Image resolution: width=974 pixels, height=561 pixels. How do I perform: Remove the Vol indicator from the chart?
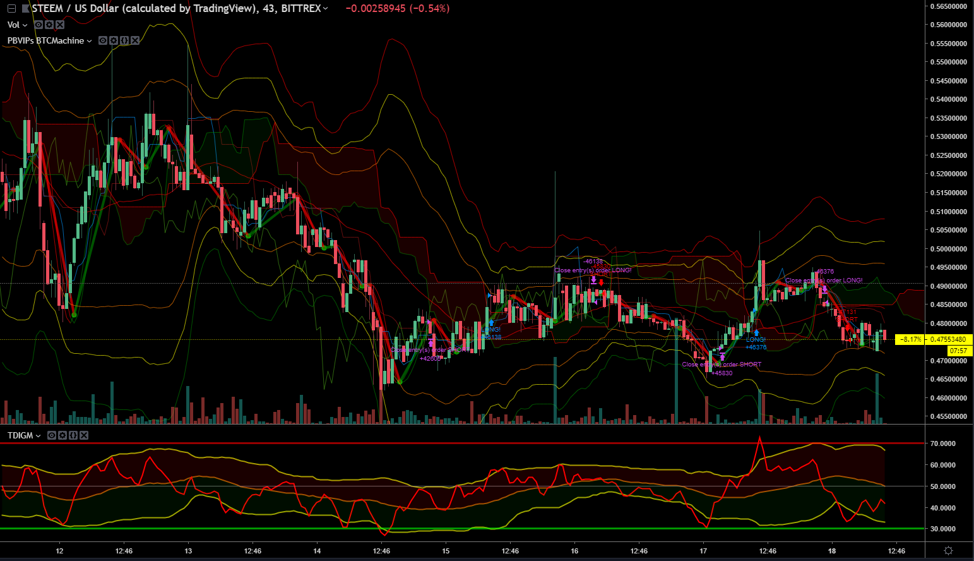pyautogui.click(x=60, y=25)
